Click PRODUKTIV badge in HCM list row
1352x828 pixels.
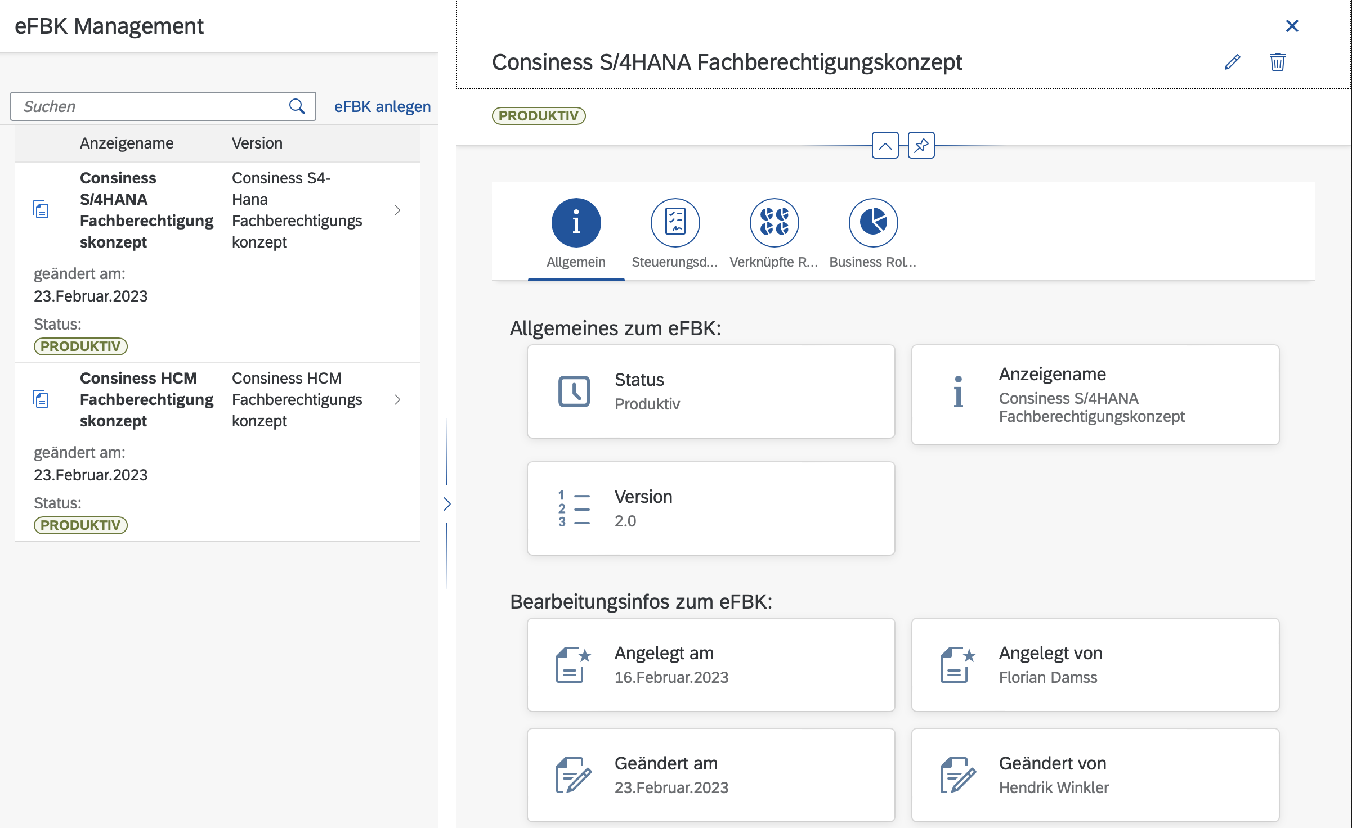click(80, 525)
